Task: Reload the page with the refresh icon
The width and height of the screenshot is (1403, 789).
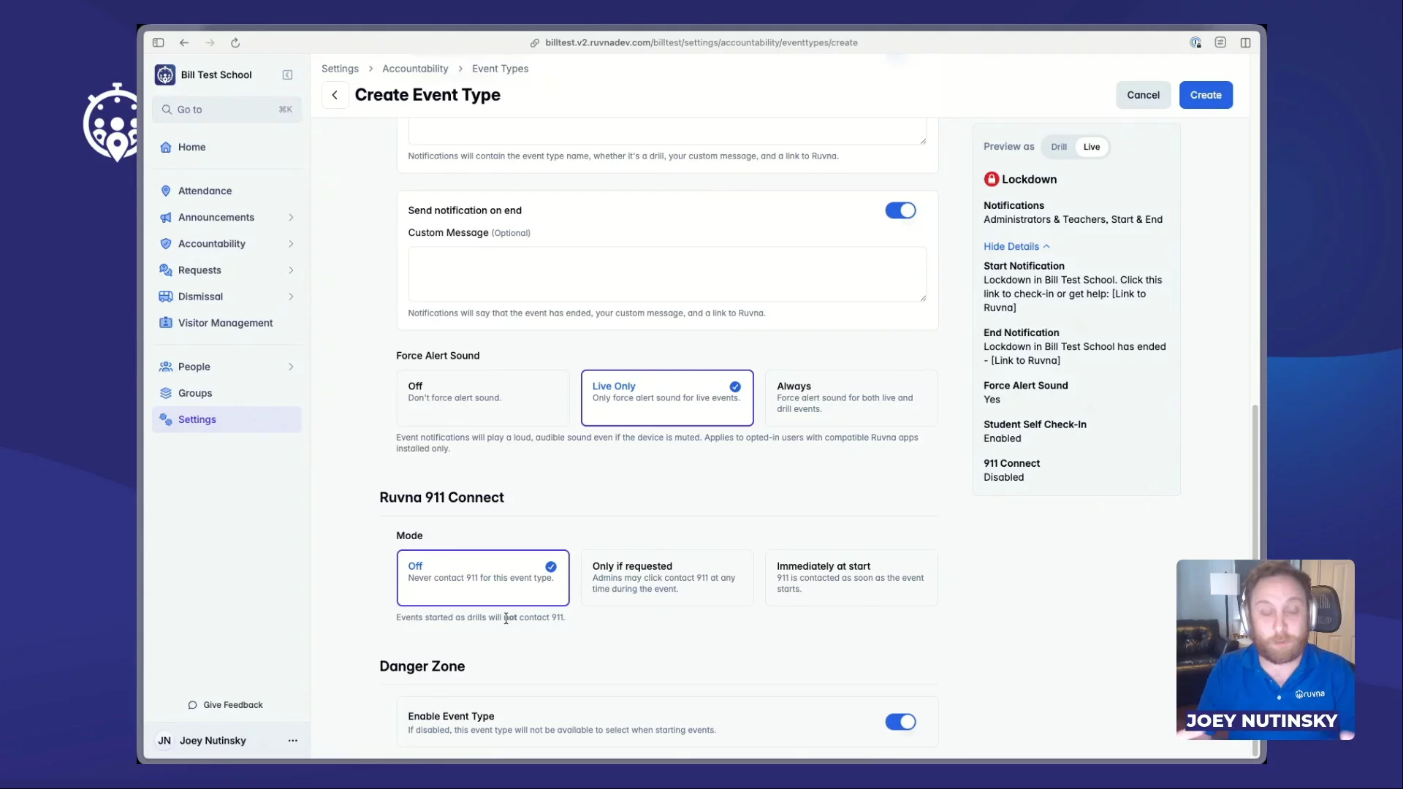Action: [x=235, y=42]
